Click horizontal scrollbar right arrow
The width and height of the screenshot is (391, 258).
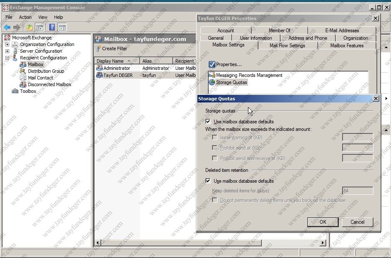coord(323,243)
